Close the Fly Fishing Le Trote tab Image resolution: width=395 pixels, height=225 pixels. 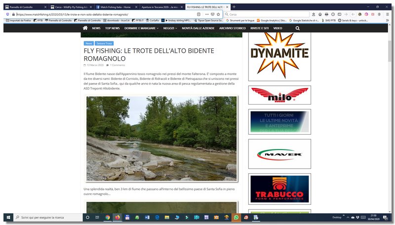point(227,7)
